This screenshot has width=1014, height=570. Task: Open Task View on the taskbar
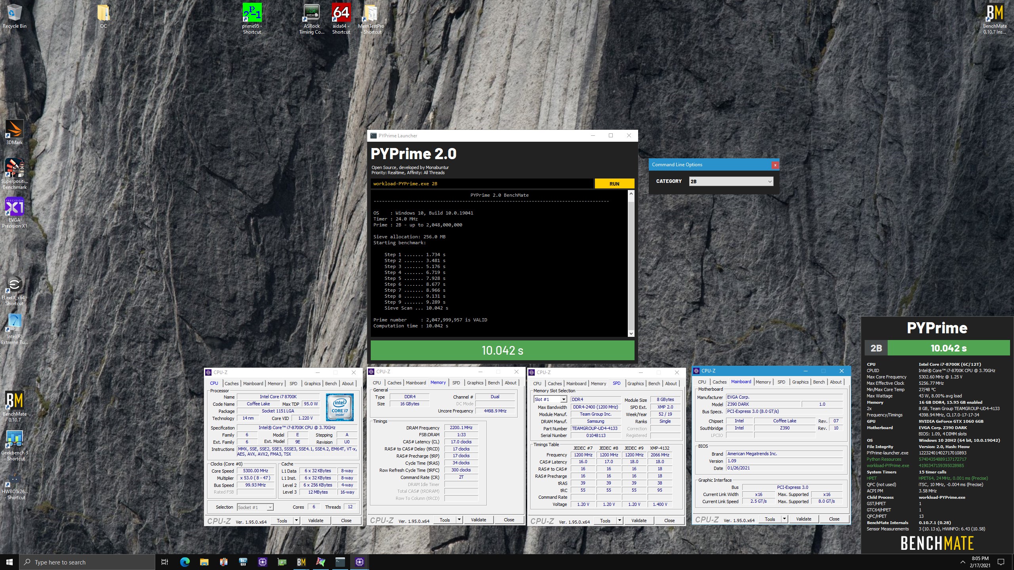coord(165,562)
